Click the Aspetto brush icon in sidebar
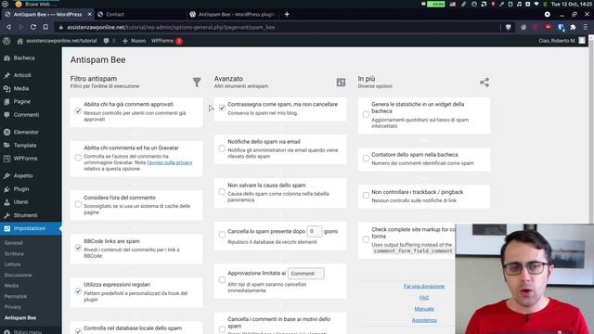Screen dimensions: 594x334 [6, 175]
